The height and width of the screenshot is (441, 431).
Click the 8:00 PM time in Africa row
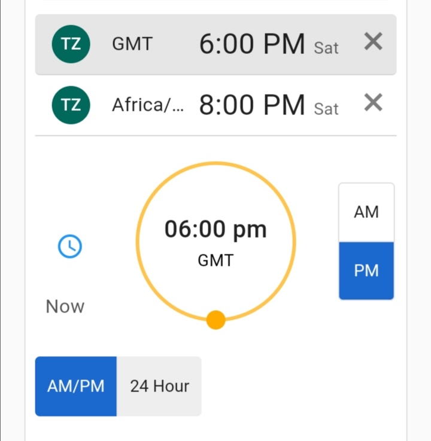point(252,105)
